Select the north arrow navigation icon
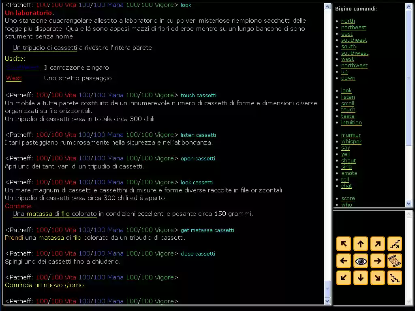This screenshot has height=311, width=415. pyautogui.click(x=360, y=244)
